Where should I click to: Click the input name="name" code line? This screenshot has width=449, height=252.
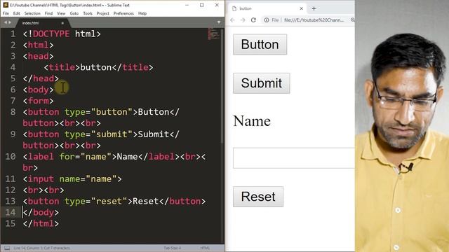(x=72, y=179)
